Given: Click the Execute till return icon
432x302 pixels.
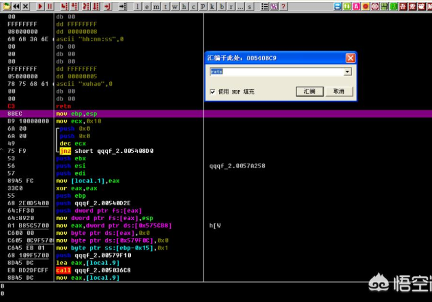Looking at the screenshot, I should pyautogui.click(x=108, y=6).
